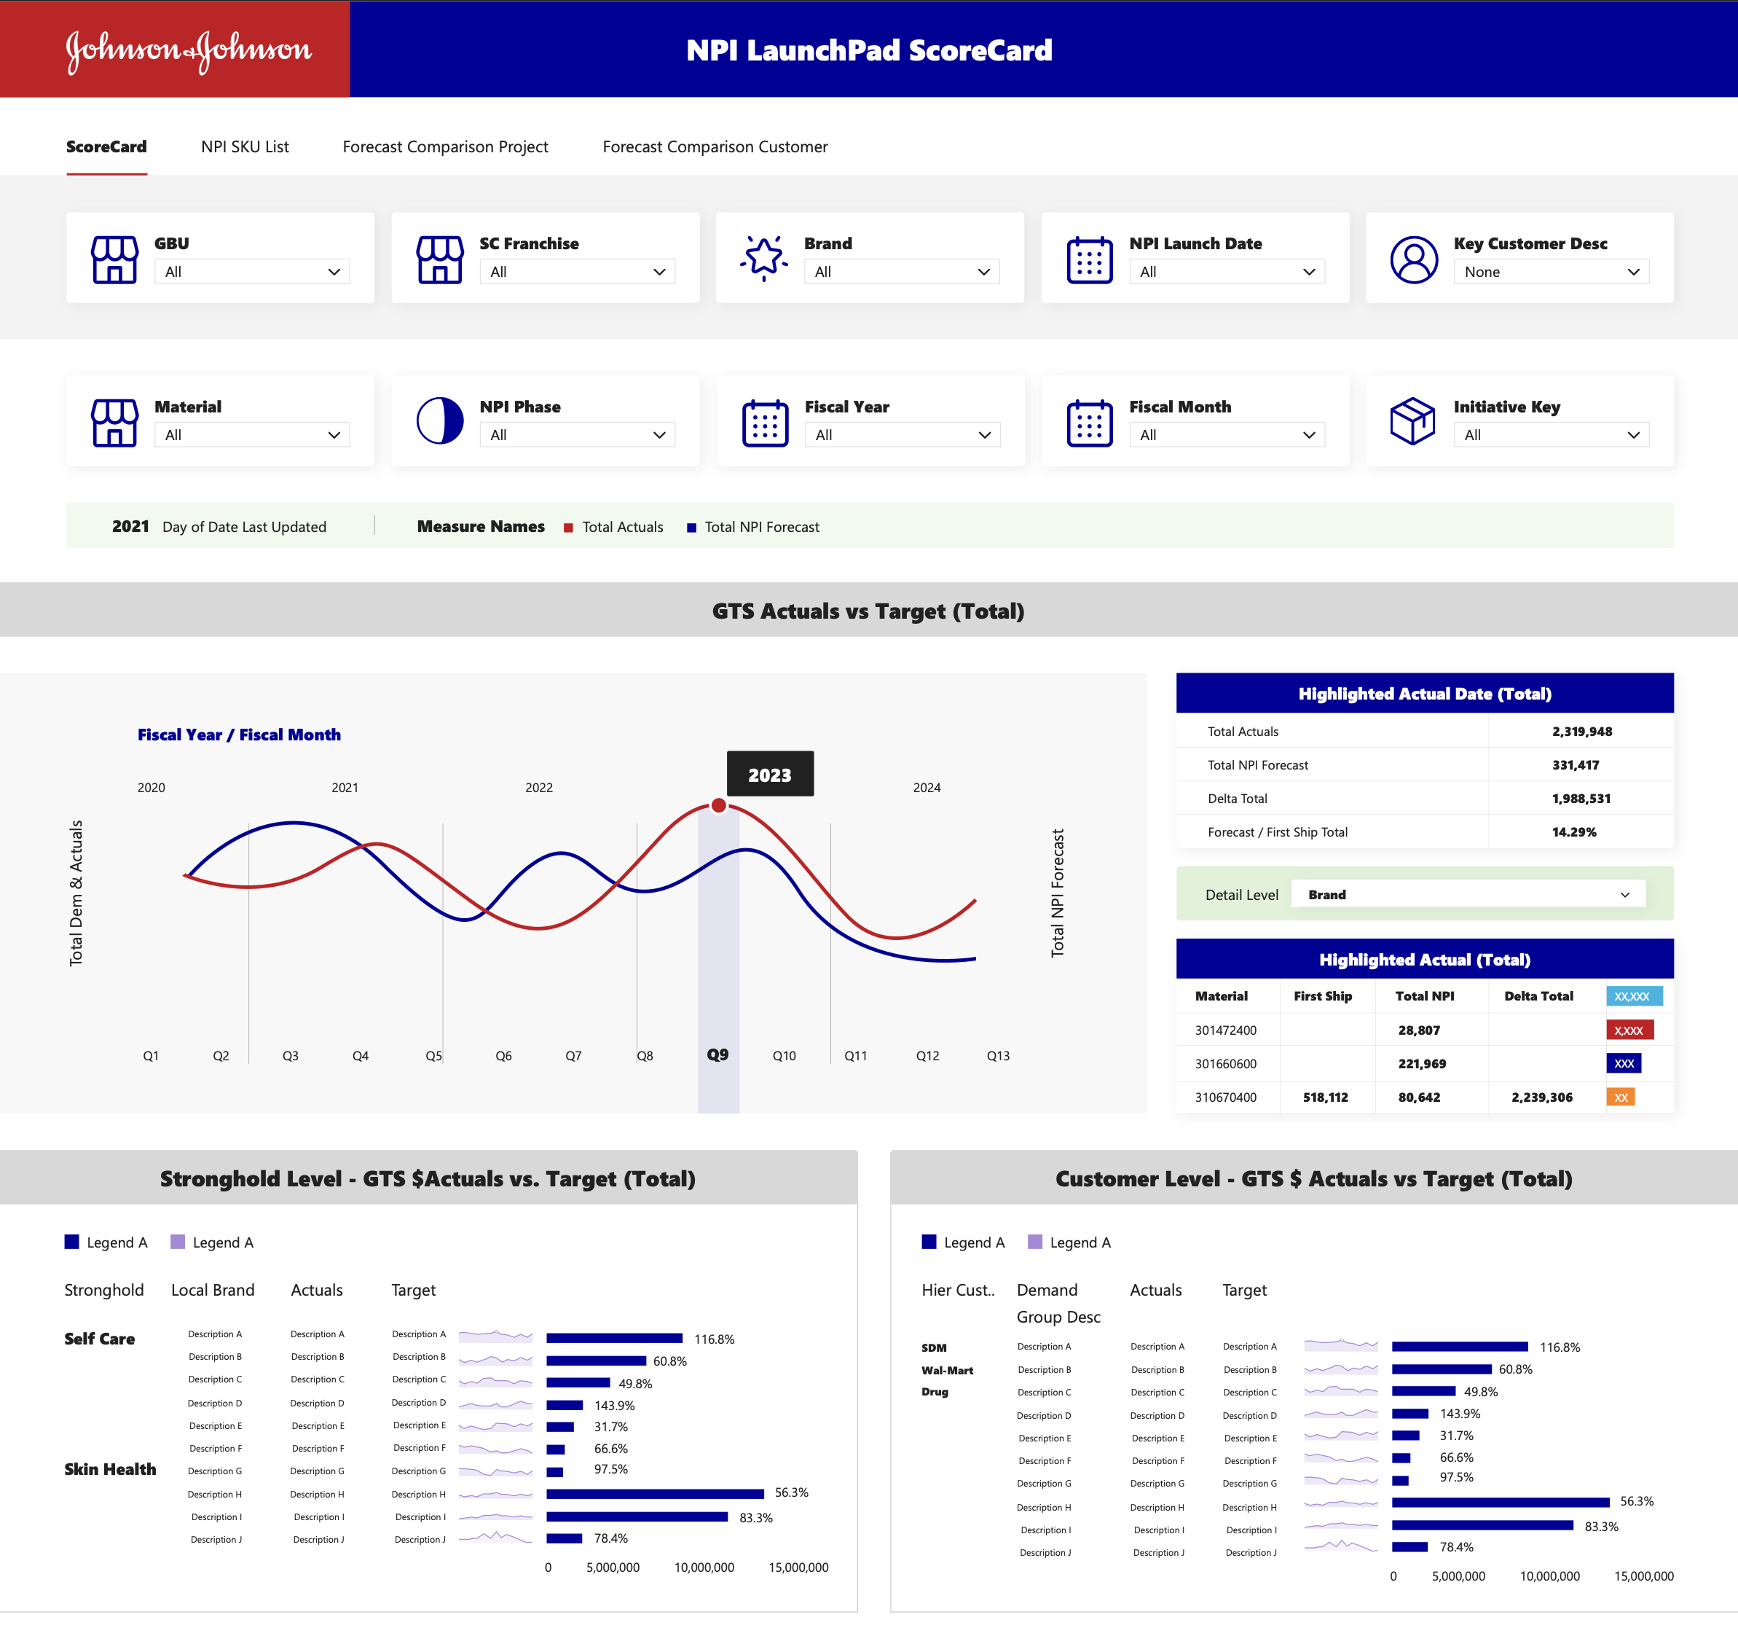Click the red Q9 data point marker

pos(718,805)
